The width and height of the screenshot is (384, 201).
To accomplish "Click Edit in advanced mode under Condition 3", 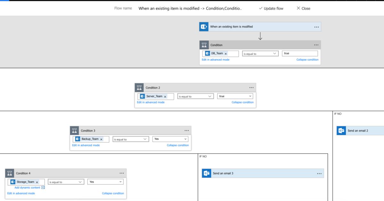I will 86,145.
